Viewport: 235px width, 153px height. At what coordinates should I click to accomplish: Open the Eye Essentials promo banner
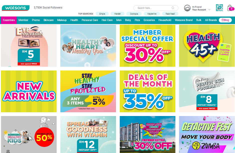(29, 46)
